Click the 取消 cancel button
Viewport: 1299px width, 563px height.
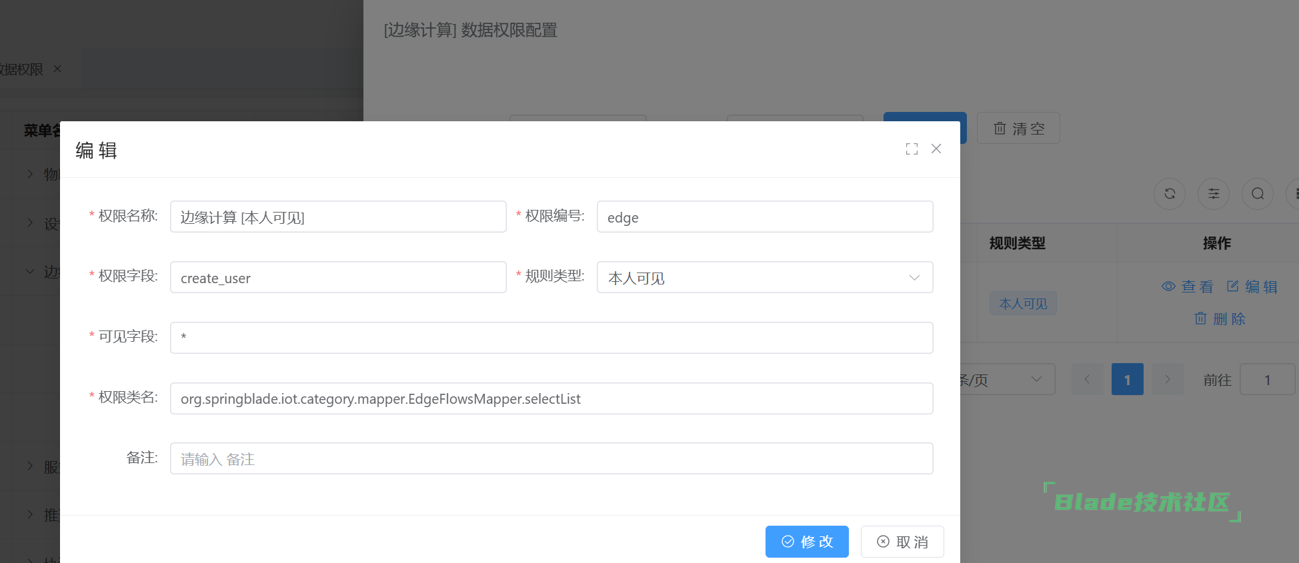[902, 542]
